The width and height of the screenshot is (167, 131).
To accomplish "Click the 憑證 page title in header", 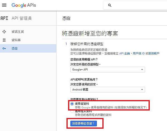I will tap(66, 18).
